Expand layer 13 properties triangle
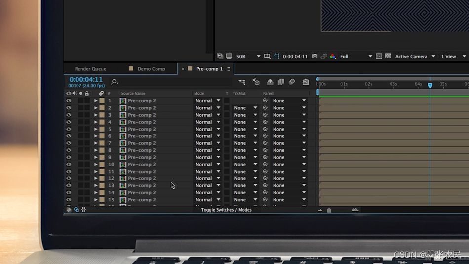This screenshot has height=264, width=469. pos(96,185)
